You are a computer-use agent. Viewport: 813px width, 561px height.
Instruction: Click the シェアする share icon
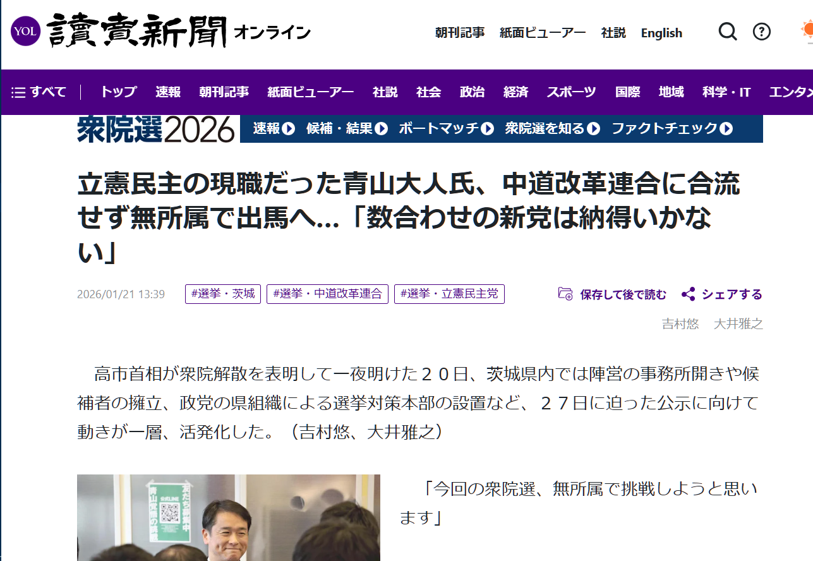(x=688, y=294)
